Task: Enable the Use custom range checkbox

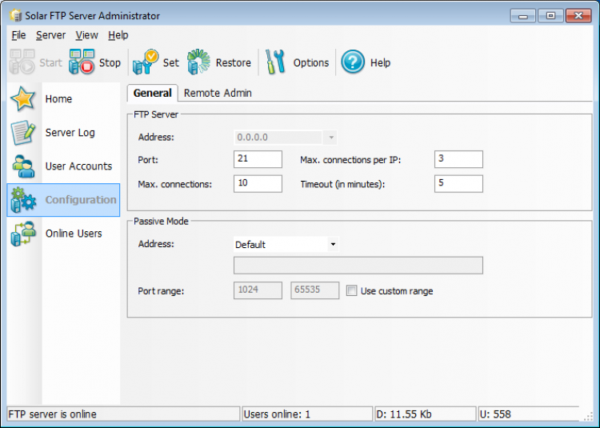Action: point(351,290)
